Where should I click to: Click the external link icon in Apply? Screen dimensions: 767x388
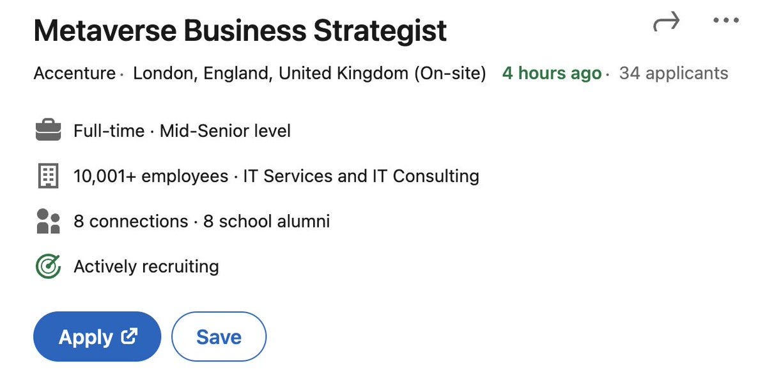tap(129, 336)
